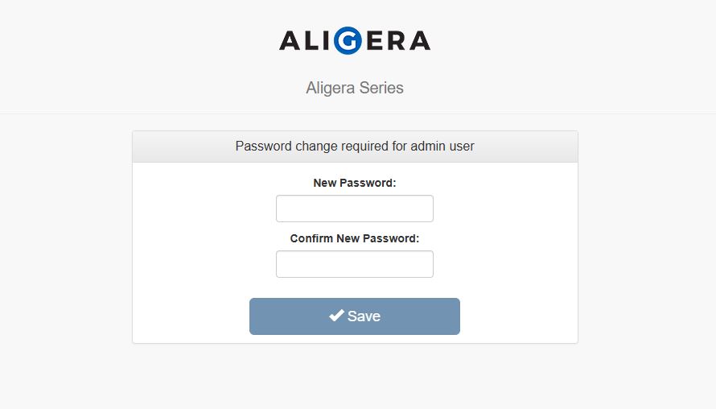
Task: Click the last letter A of the logo
Action: [x=420, y=41]
